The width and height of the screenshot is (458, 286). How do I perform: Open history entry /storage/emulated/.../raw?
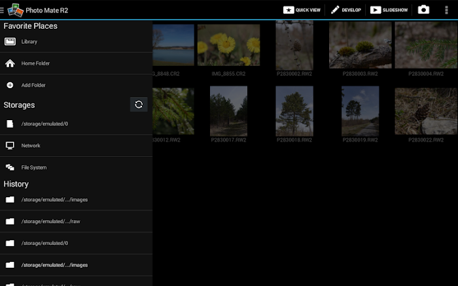77,221
